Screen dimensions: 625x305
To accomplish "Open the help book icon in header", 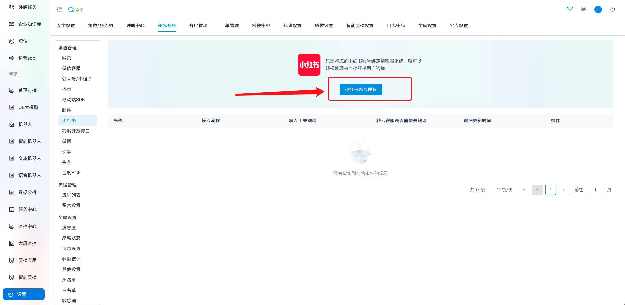I will (x=584, y=9).
